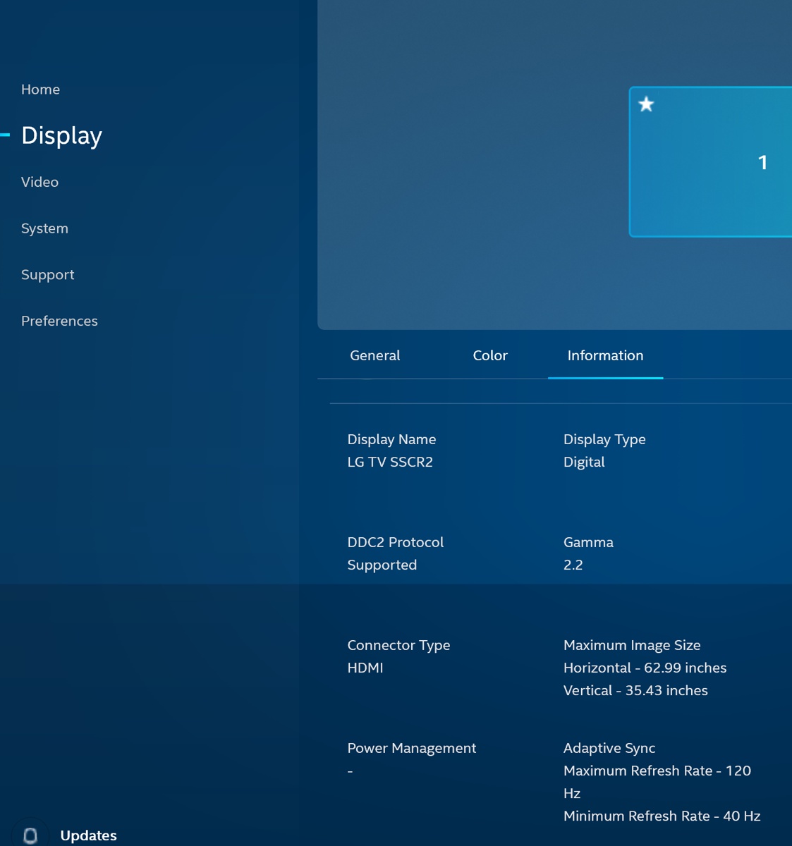Select the Display section in the sidebar
This screenshot has height=846, width=792.
click(x=61, y=135)
